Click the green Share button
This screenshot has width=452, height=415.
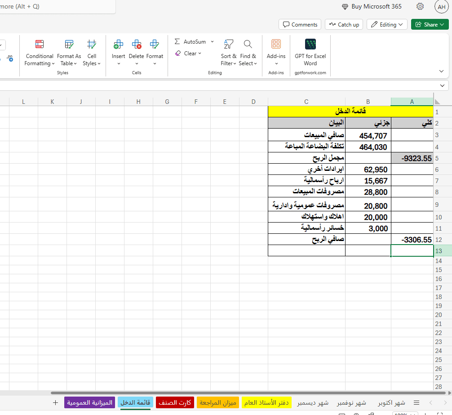(x=430, y=24)
